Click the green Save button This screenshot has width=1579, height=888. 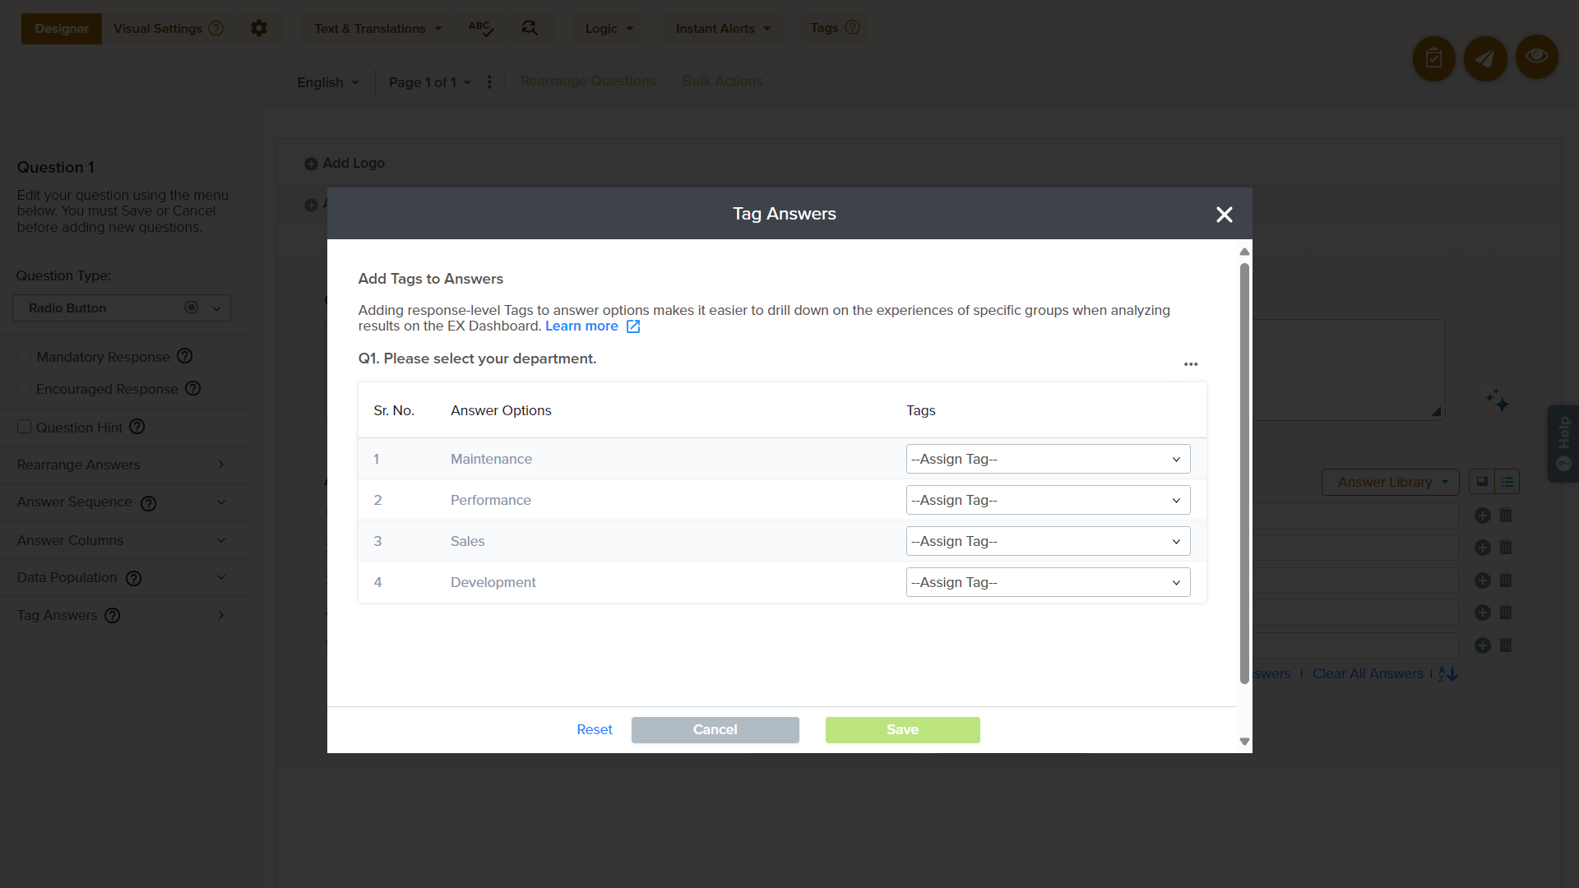[x=902, y=729]
